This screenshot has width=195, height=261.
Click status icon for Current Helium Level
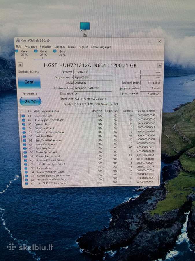pos(25,157)
